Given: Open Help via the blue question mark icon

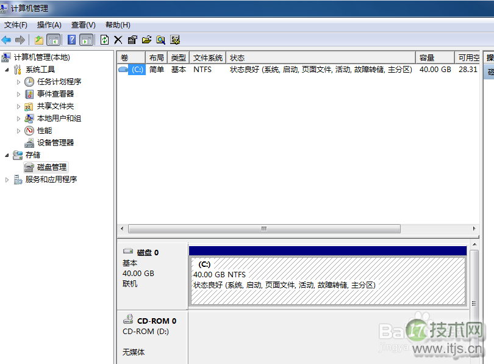Looking at the screenshot, I should click(71, 40).
